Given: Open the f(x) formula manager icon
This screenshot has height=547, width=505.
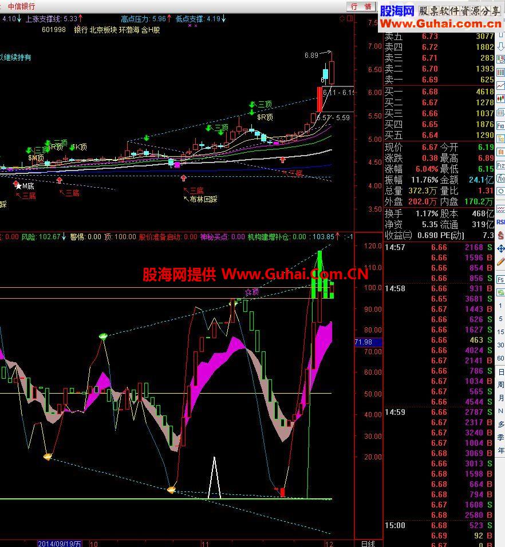Looking at the screenshot, I should (x=501, y=179).
